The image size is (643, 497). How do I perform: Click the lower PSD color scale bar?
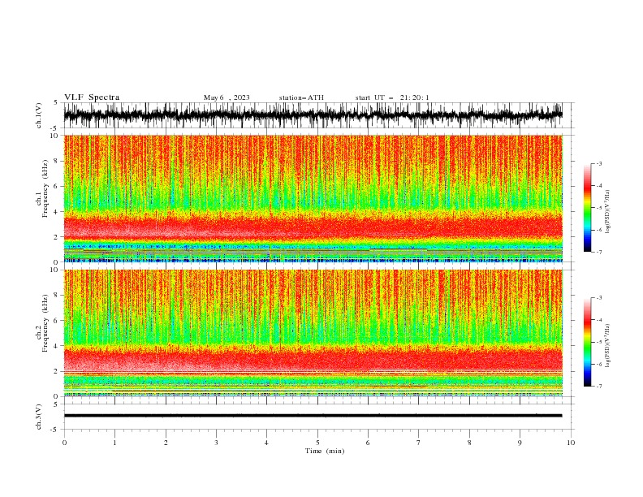(587, 342)
